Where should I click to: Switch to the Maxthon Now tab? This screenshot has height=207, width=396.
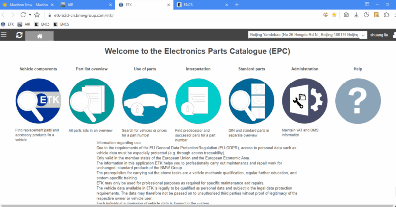[x=29, y=5]
